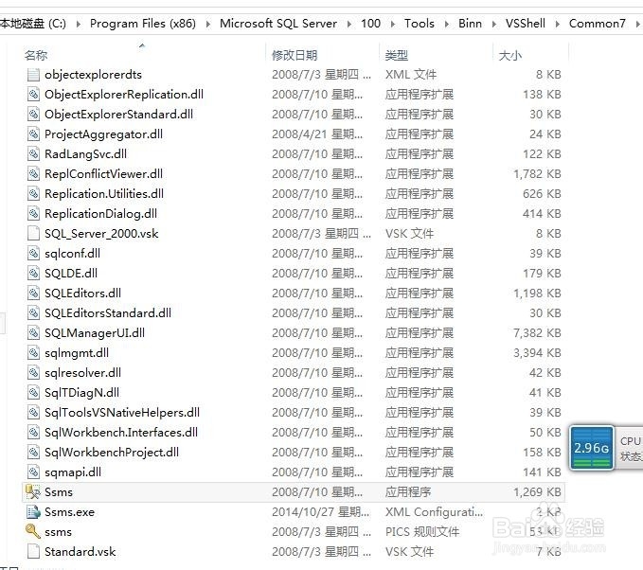Viewport: 643px width, 570px height.
Task: Click the SqlTDiagN.dll file icon
Action: tap(33, 393)
